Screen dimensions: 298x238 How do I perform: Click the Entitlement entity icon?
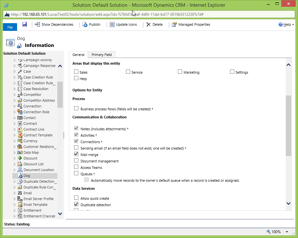click(20, 210)
